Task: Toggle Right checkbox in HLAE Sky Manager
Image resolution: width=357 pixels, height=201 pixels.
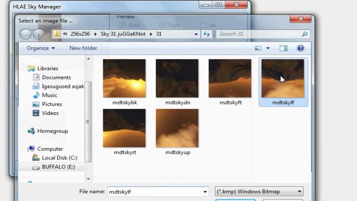Action: (162, 25)
